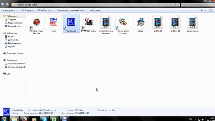
Task: Click the CamStudio icon in details pane
Action: tap(6, 112)
